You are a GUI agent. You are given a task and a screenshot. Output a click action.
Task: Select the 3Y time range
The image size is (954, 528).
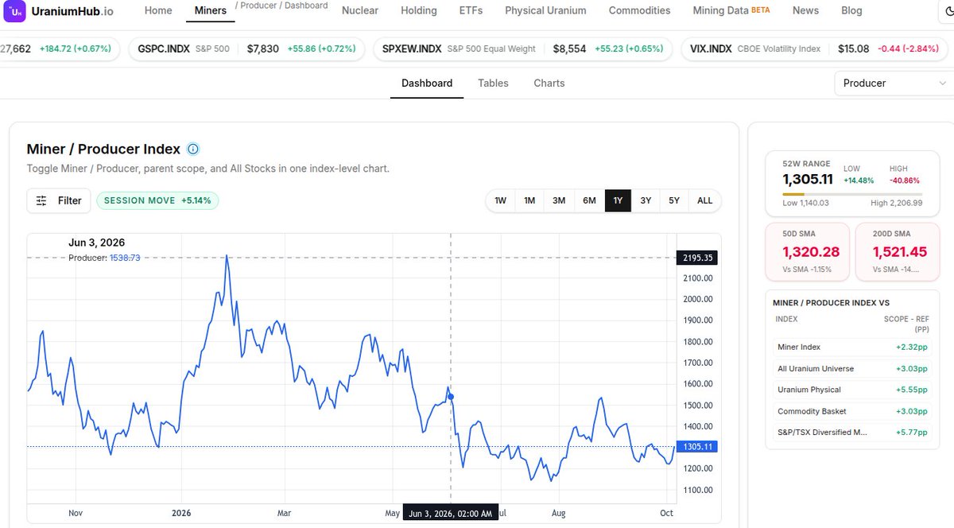point(646,200)
